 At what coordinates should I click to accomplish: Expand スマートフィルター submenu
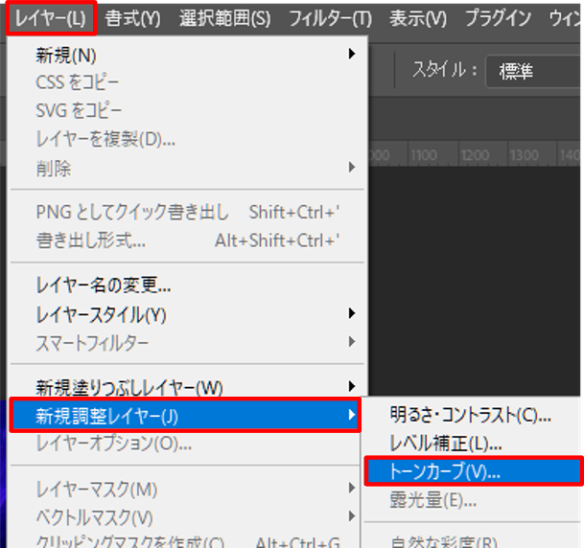pos(187,343)
